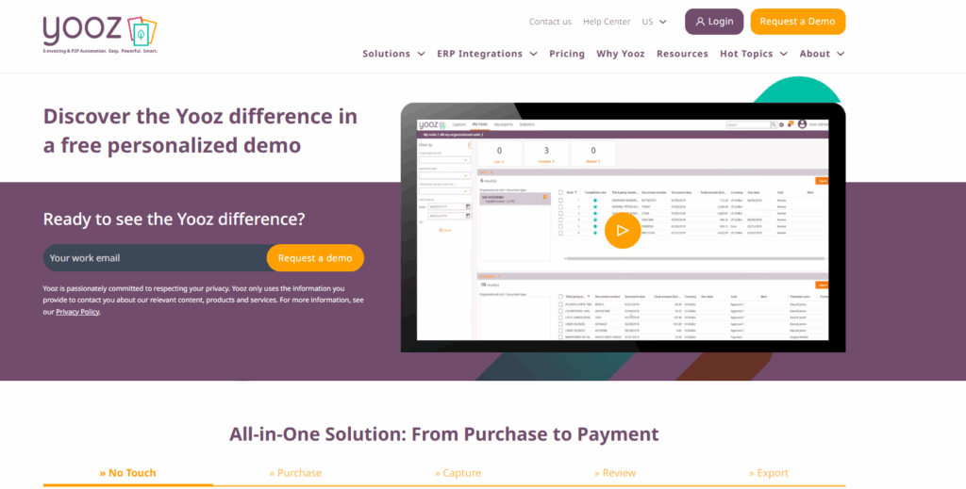Image resolution: width=966 pixels, height=489 pixels.
Task: Expand the US region selector
Action: [654, 22]
